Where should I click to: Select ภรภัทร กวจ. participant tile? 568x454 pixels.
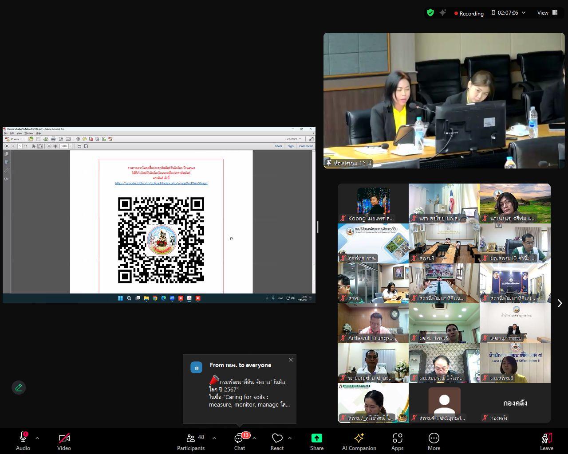tap(373, 243)
